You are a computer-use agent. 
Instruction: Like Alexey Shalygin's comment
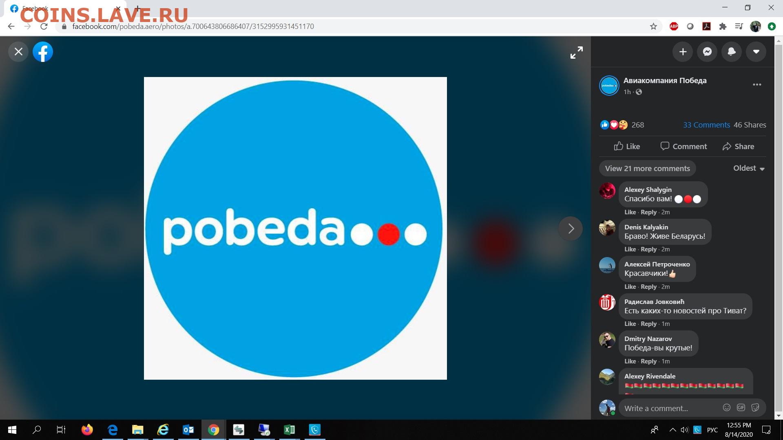click(x=630, y=212)
